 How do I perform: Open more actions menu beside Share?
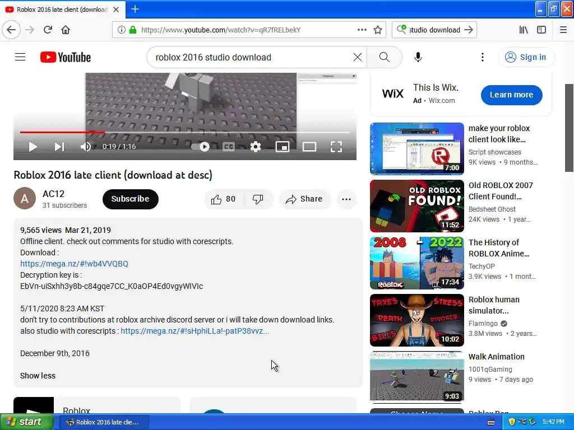tap(346, 199)
